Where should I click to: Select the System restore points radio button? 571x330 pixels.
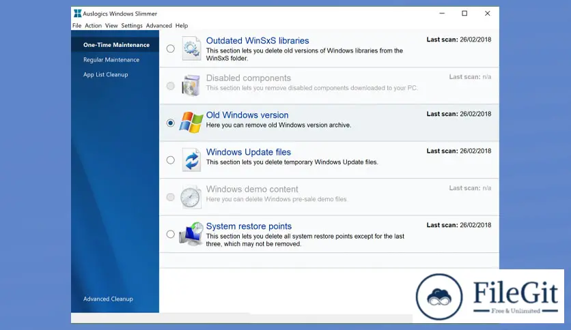coord(171,234)
